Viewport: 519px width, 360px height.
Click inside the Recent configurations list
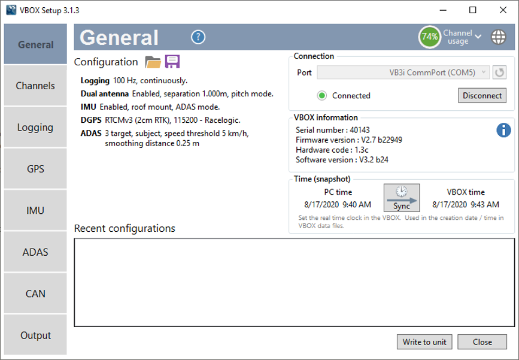click(x=293, y=282)
